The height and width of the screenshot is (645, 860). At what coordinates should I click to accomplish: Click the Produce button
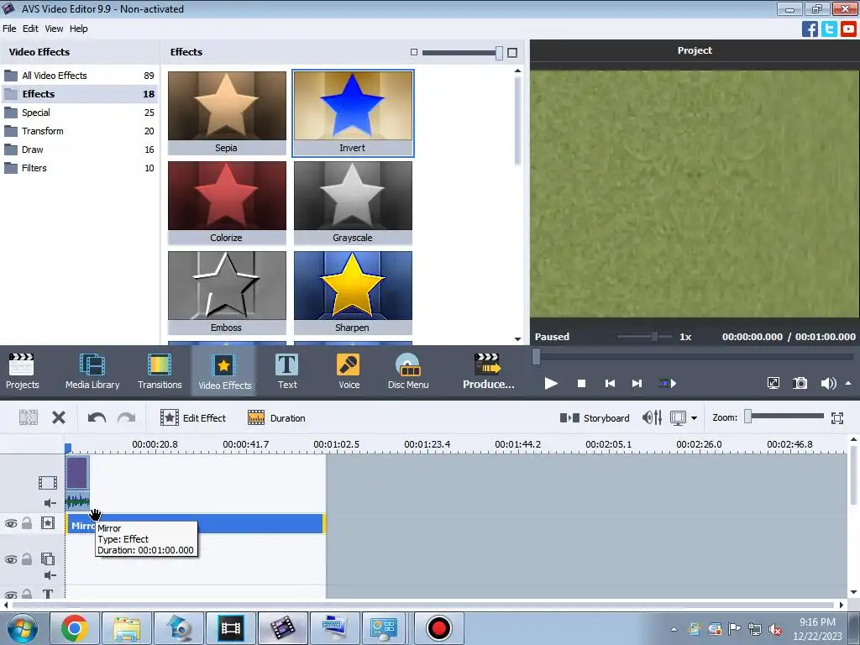point(488,371)
